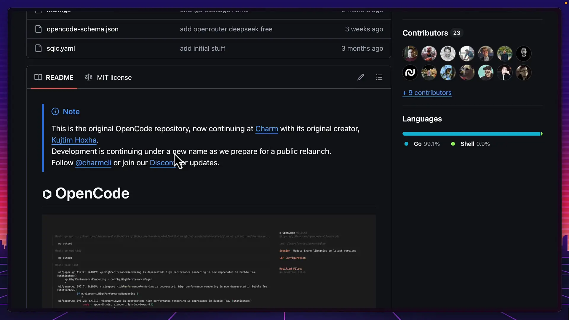Open the seventh contributor avatar in top row

[524, 54]
